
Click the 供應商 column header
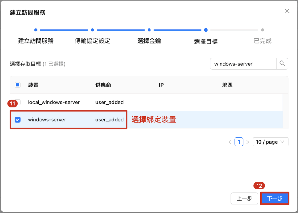click(103, 85)
